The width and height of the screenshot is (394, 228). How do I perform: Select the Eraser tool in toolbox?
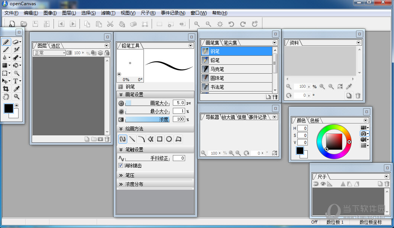pos(16,42)
